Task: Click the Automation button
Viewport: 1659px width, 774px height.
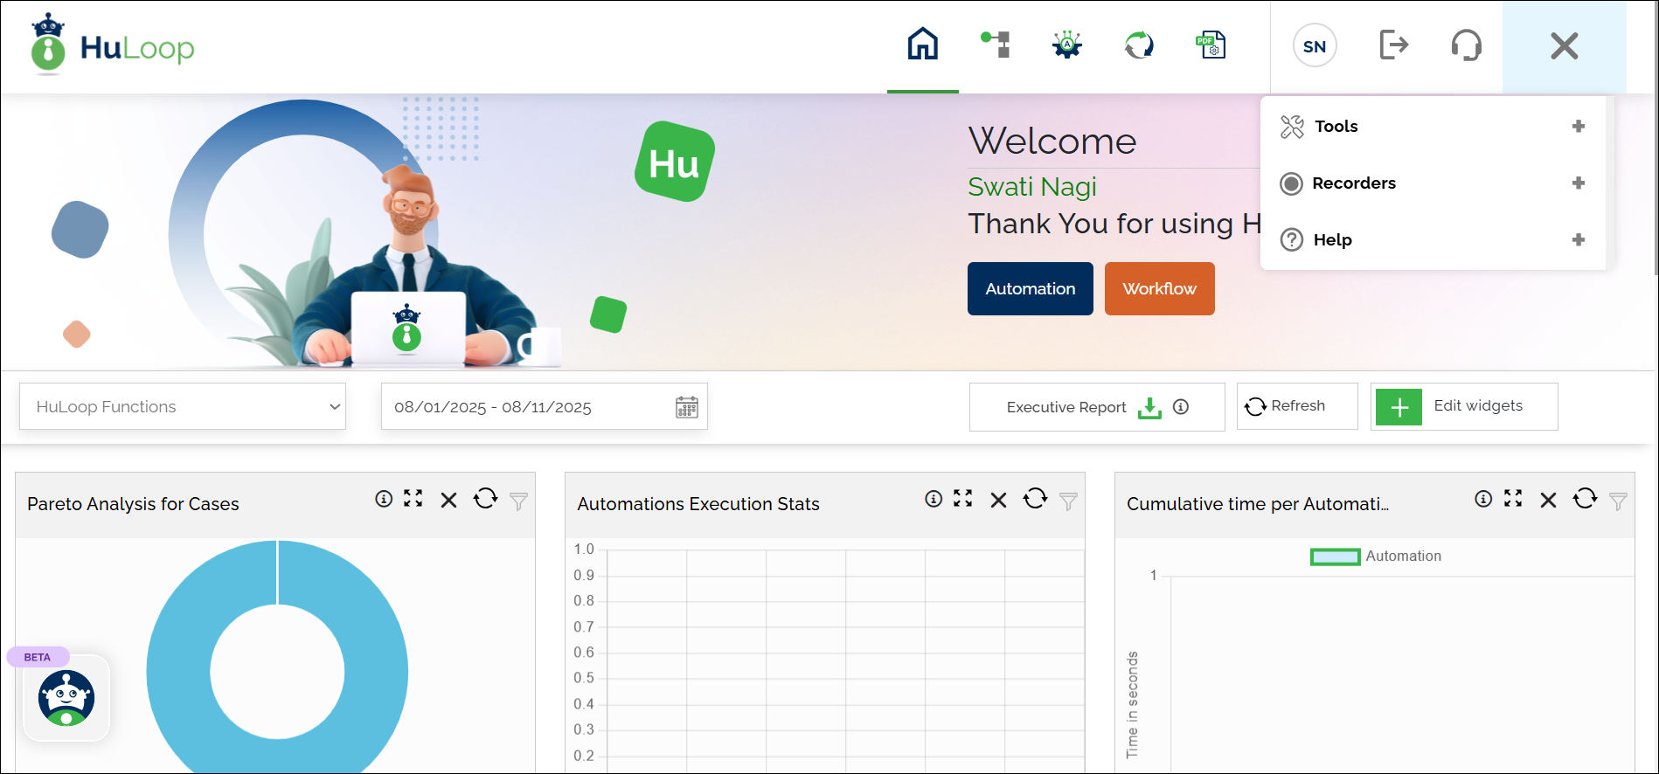Action: 1030,289
